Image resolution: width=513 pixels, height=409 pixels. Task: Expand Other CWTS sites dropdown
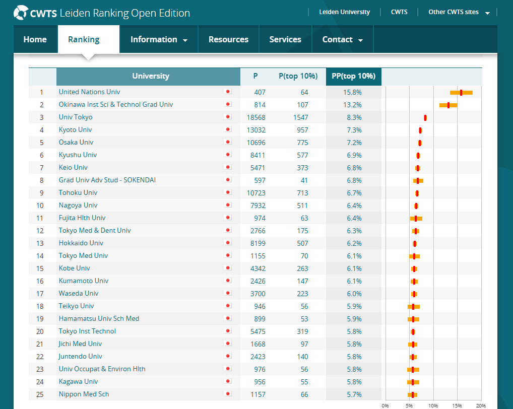[459, 12]
